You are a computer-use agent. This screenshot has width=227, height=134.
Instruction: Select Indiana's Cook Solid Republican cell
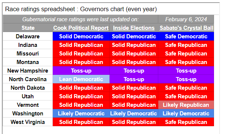pos(81,45)
